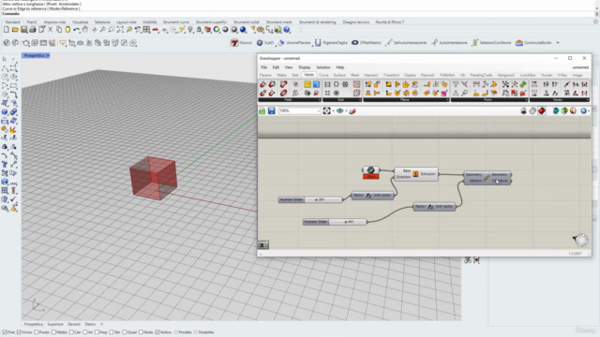Select the Extrusion component on the canvas

(x=416, y=174)
